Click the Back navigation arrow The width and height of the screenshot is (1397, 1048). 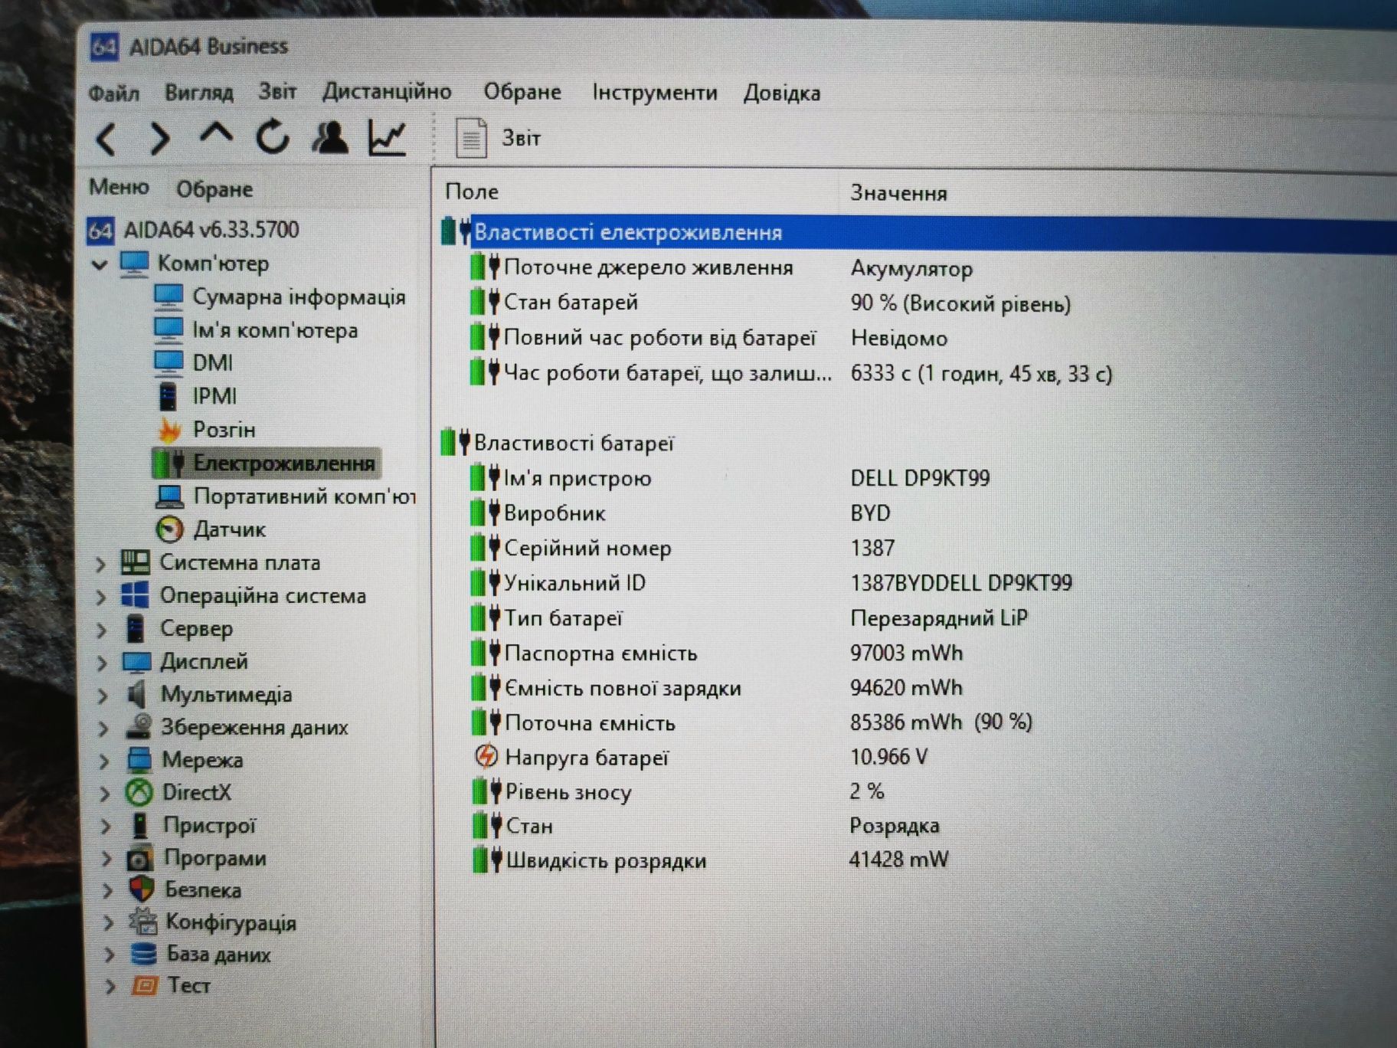[x=106, y=139]
